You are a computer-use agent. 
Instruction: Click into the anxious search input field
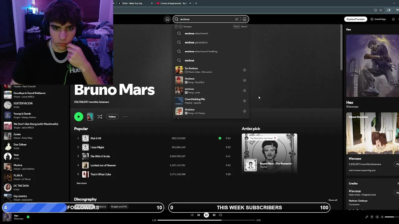click(x=206, y=19)
